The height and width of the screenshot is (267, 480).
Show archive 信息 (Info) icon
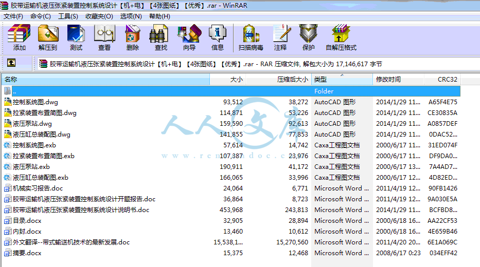click(x=217, y=33)
